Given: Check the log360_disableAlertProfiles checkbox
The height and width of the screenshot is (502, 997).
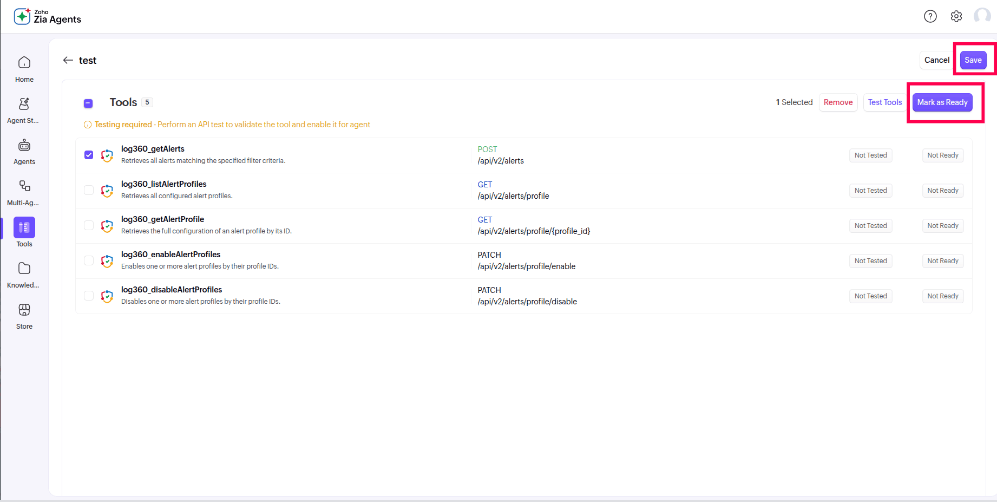Looking at the screenshot, I should point(89,296).
